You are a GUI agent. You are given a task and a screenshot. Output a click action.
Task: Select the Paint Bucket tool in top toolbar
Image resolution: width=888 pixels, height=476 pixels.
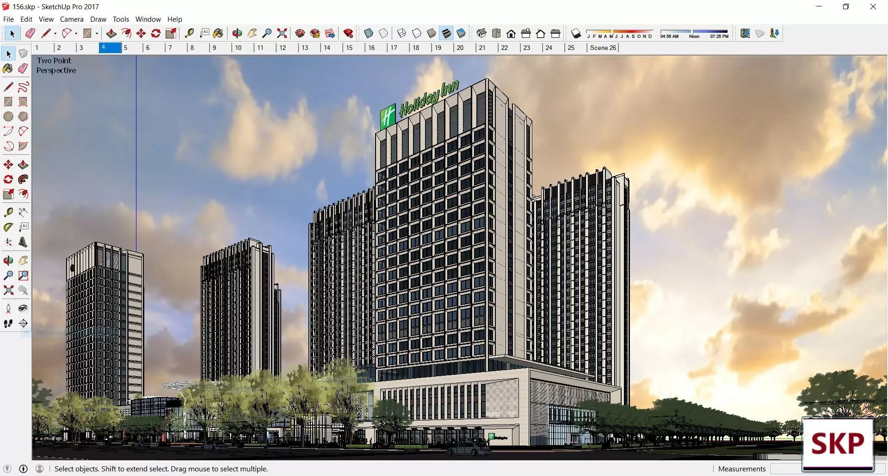pyautogui.click(x=218, y=33)
